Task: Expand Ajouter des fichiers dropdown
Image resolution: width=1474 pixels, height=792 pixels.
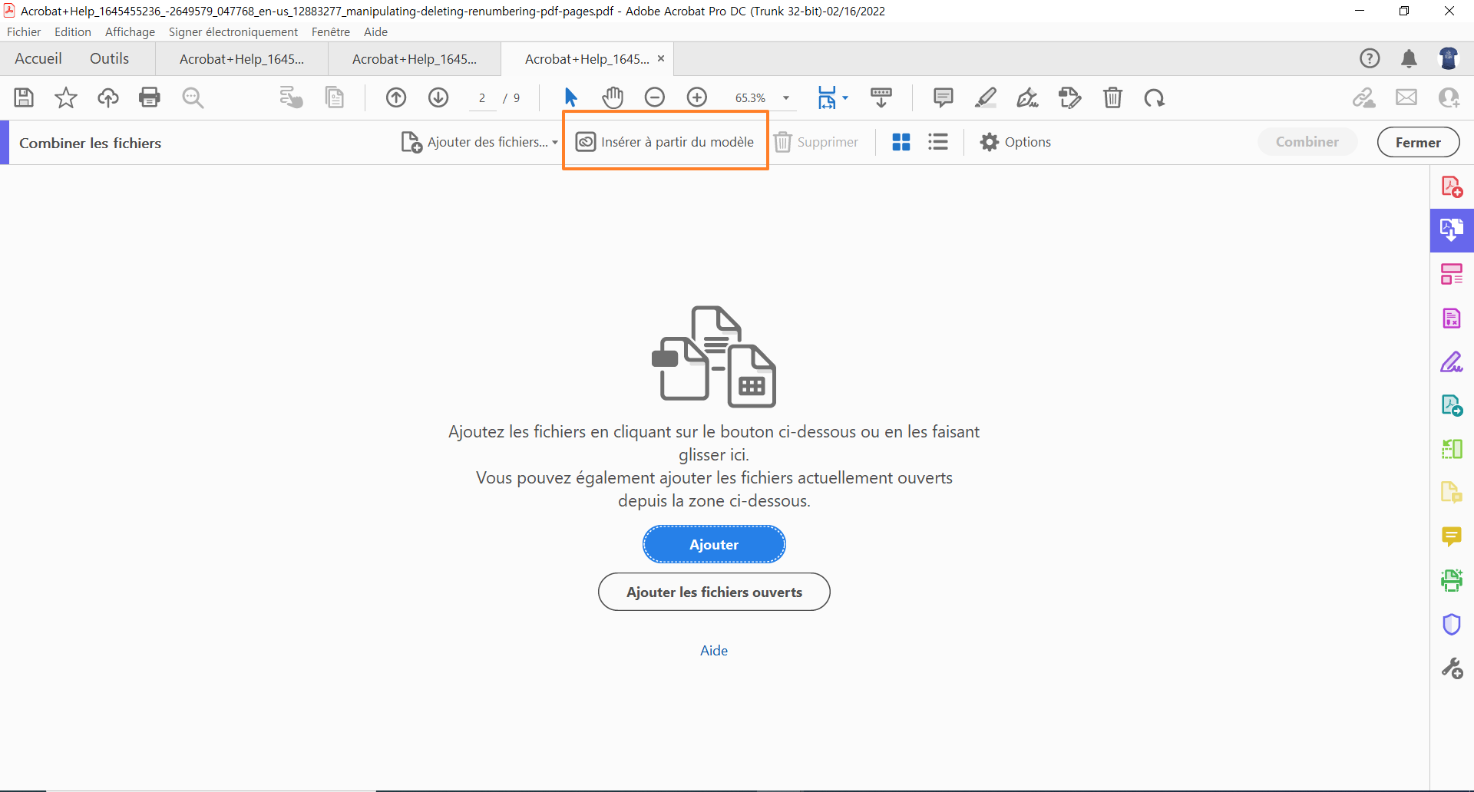Action: coord(555,142)
